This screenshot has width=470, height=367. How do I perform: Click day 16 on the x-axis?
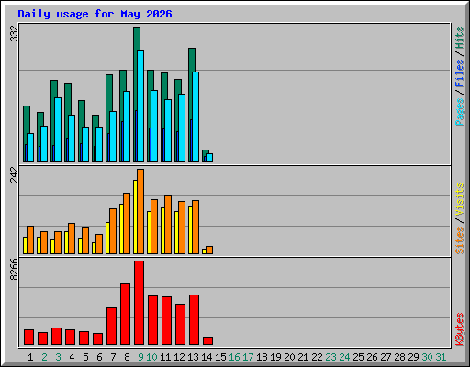[234, 357]
